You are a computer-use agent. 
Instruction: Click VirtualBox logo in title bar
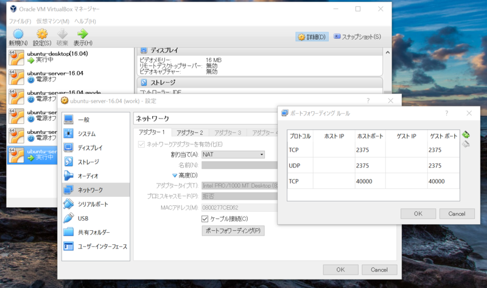coord(13,9)
